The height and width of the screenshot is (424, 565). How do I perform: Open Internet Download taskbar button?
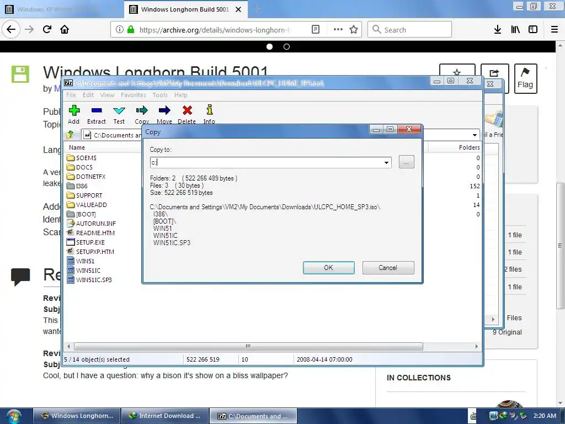[165, 416]
